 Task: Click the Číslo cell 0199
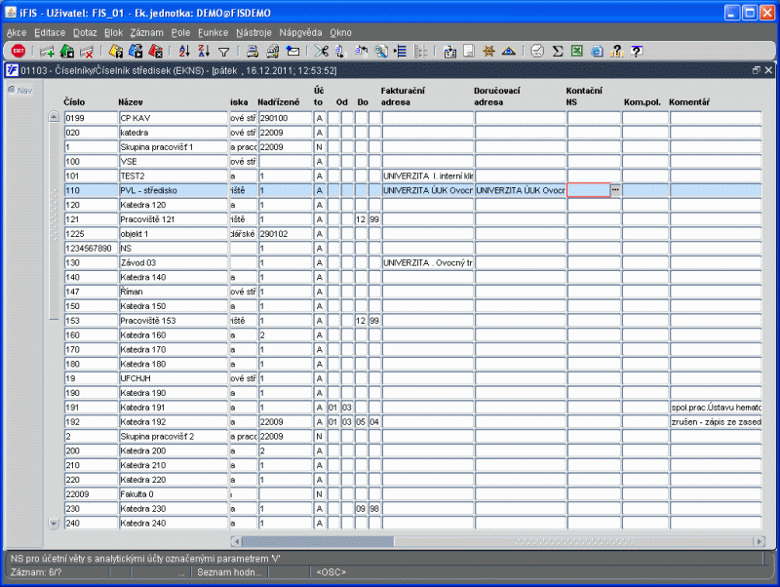coord(91,118)
